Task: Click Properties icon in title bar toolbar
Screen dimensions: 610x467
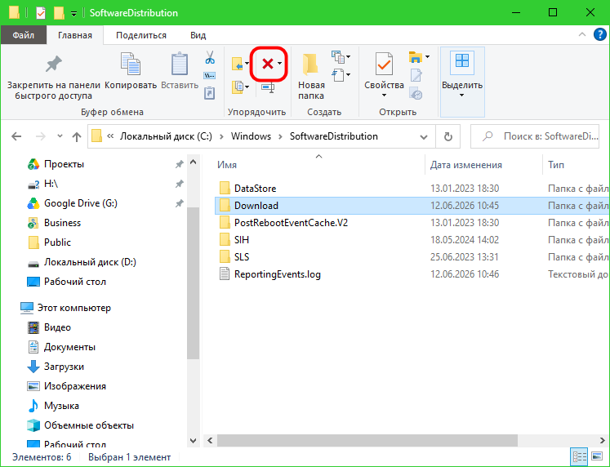Action: pos(41,13)
